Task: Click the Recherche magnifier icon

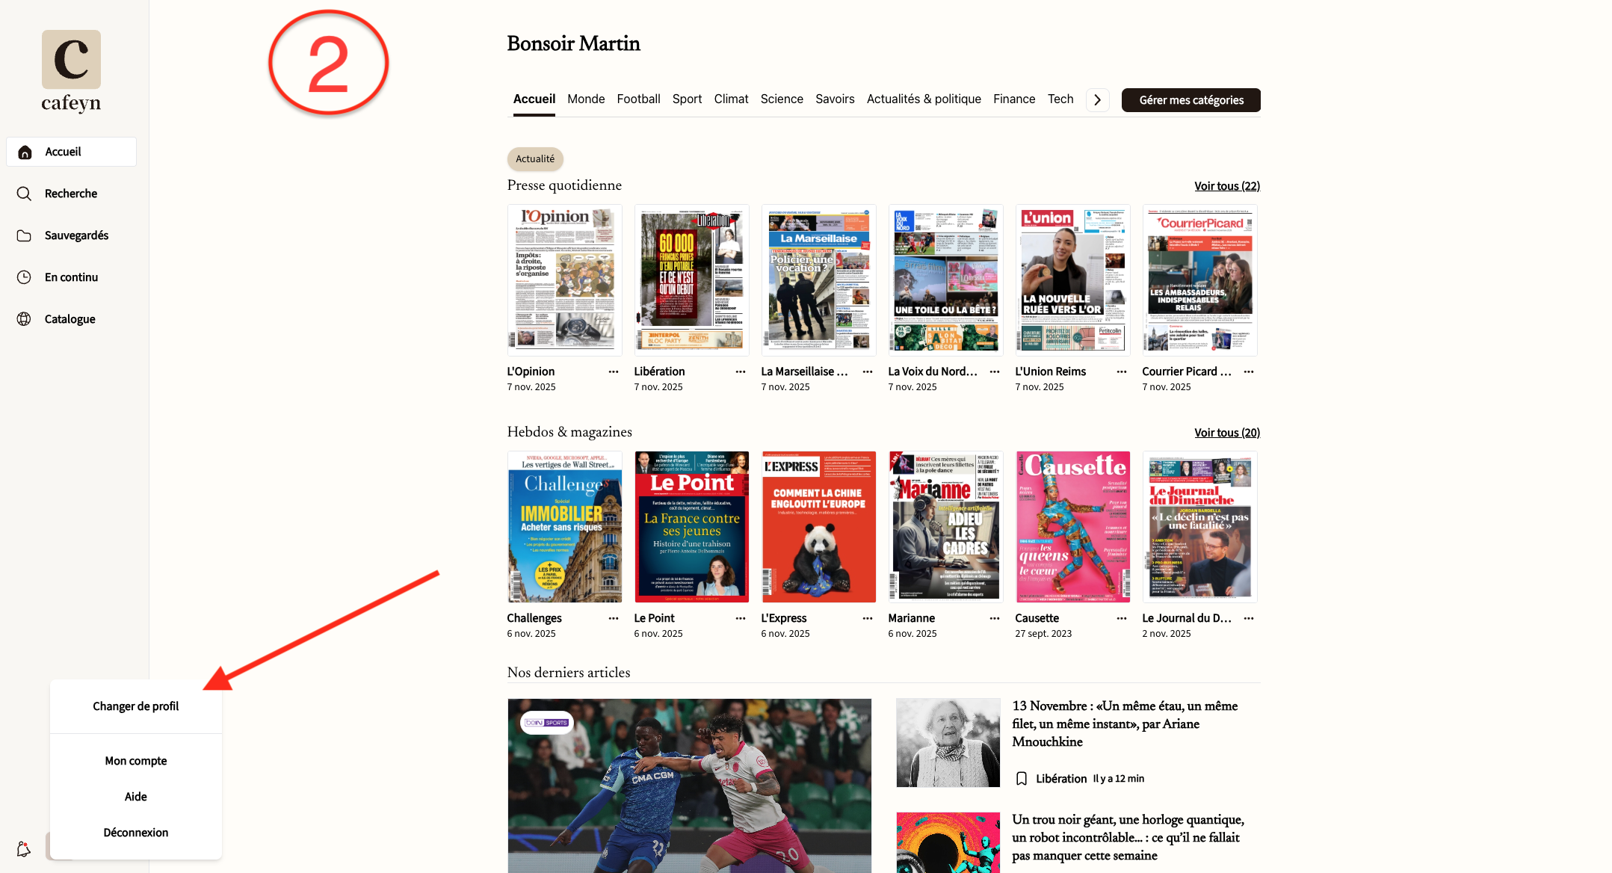Action: coord(24,194)
